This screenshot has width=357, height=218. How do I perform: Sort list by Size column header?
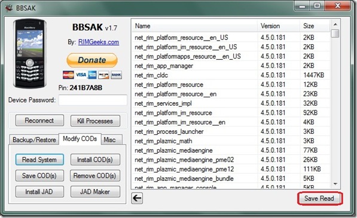pos(315,26)
